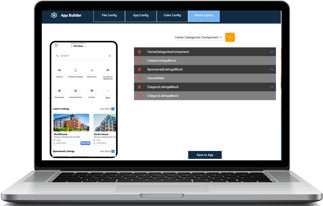The height and width of the screenshot is (206, 323).
Task: Click trash icon beside LatestListingsBlock
Action: pyautogui.click(x=140, y=61)
